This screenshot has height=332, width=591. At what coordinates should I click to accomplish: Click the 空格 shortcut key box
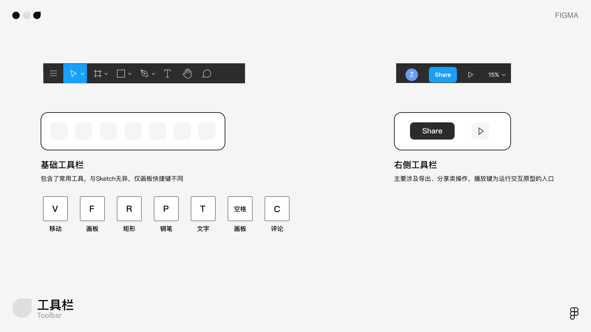pyautogui.click(x=240, y=209)
